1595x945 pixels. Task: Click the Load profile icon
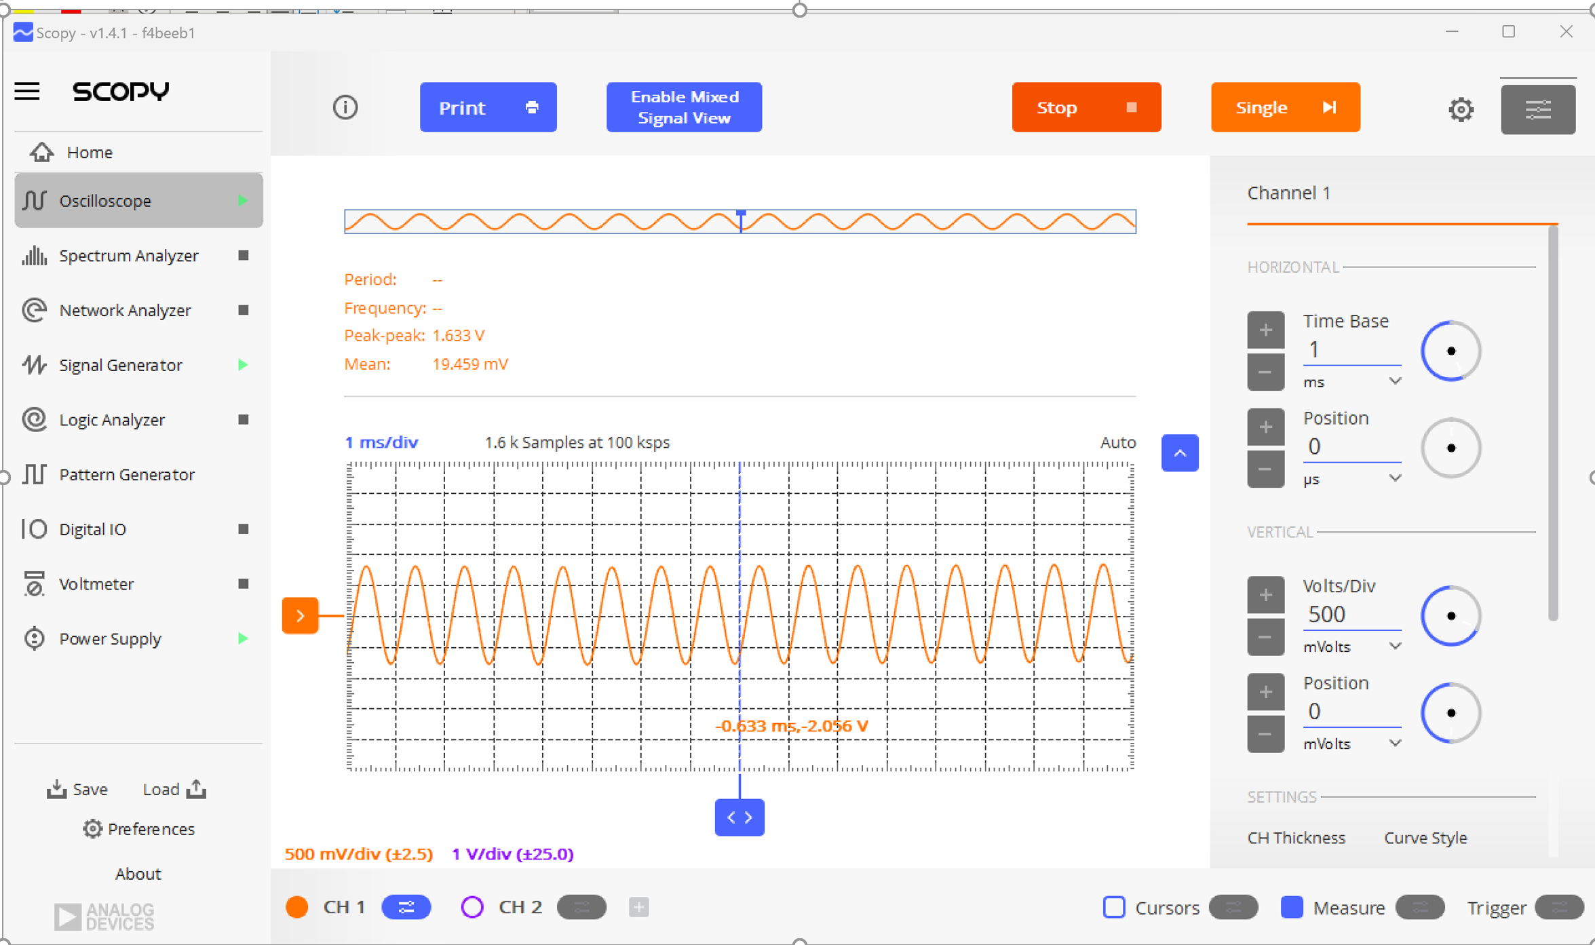(x=197, y=788)
